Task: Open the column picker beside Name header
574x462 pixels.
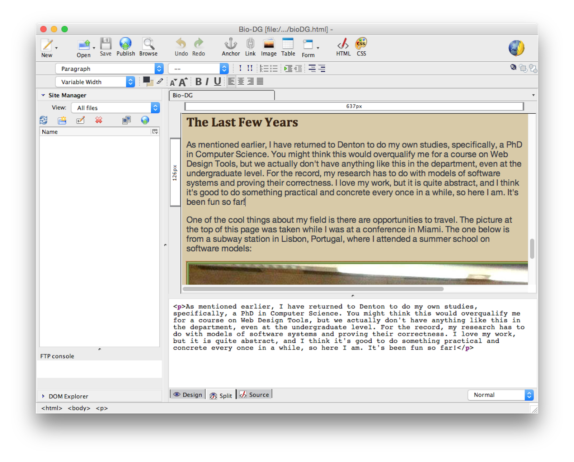Action: pyautogui.click(x=155, y=132)
